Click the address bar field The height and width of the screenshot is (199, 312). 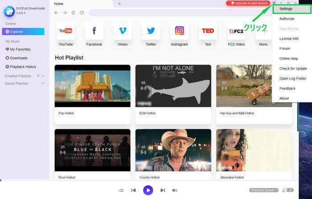pos(180,13)
